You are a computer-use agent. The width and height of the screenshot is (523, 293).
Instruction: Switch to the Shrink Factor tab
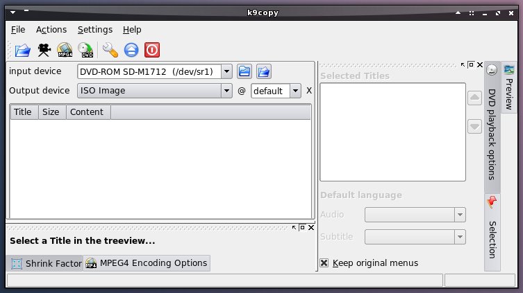tap(44, 263)
